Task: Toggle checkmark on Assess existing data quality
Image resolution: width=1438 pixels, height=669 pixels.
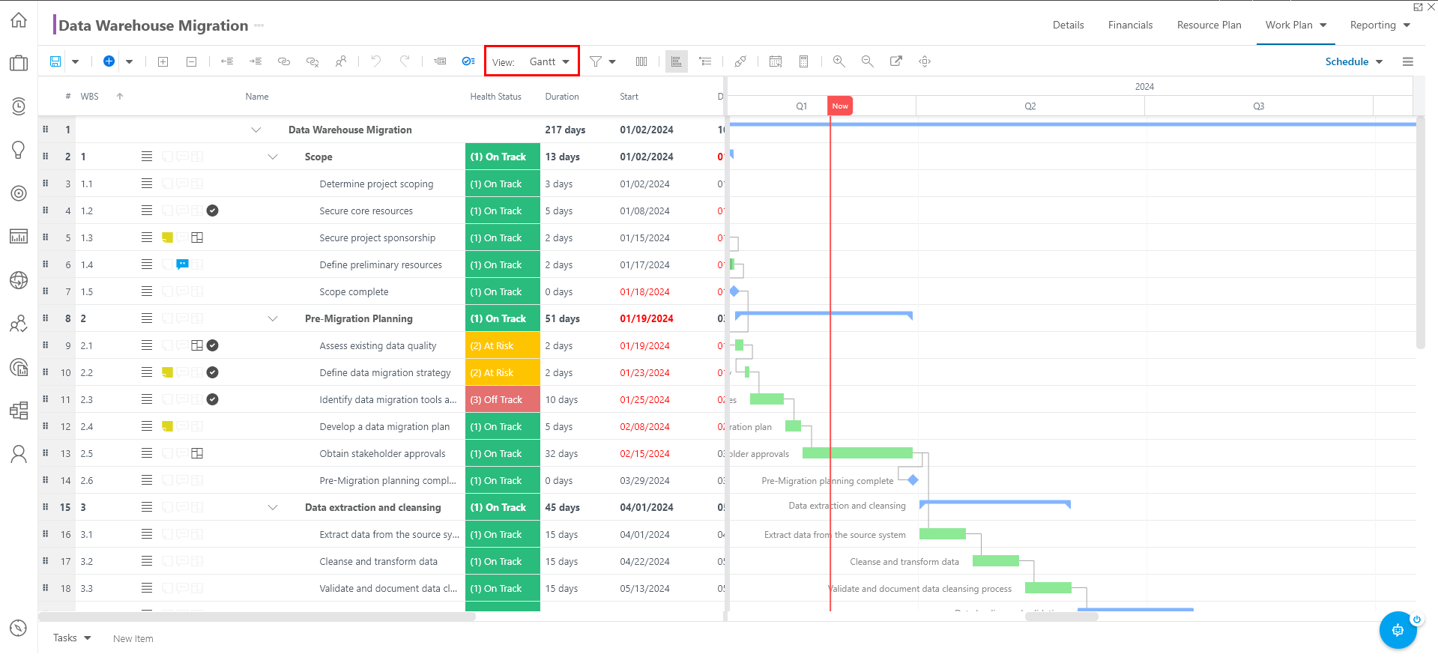Action: click(213, 345)
